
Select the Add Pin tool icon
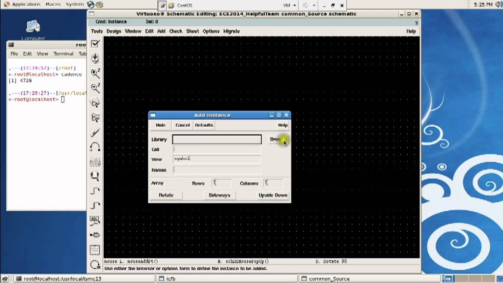95,235
